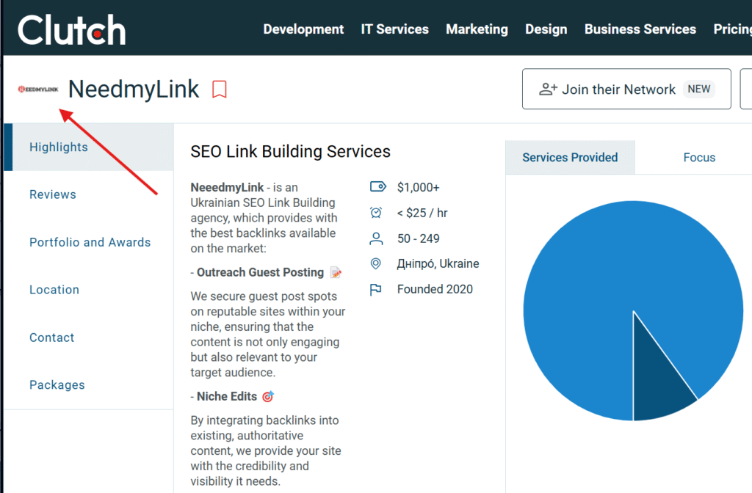This screenshot has height=493, width=752.
Task: Jump to Portfolio and Awards section
Action: pos(90,242)
